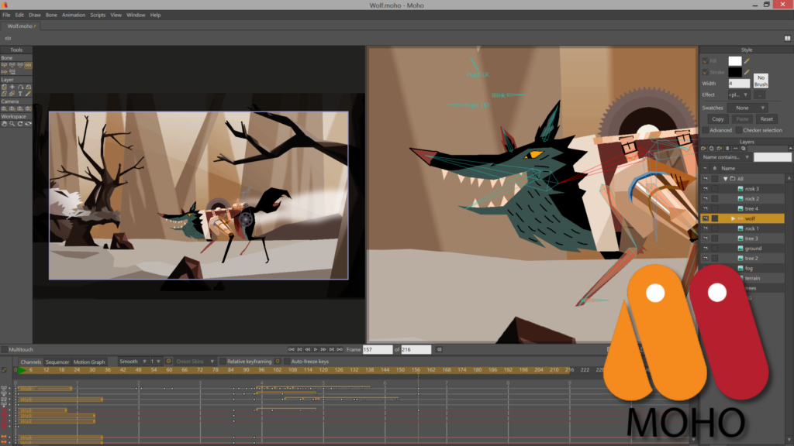Toggle the Stroke checkbox in Style panel
This screenshot has height=446, width=794.
(706, 72)
